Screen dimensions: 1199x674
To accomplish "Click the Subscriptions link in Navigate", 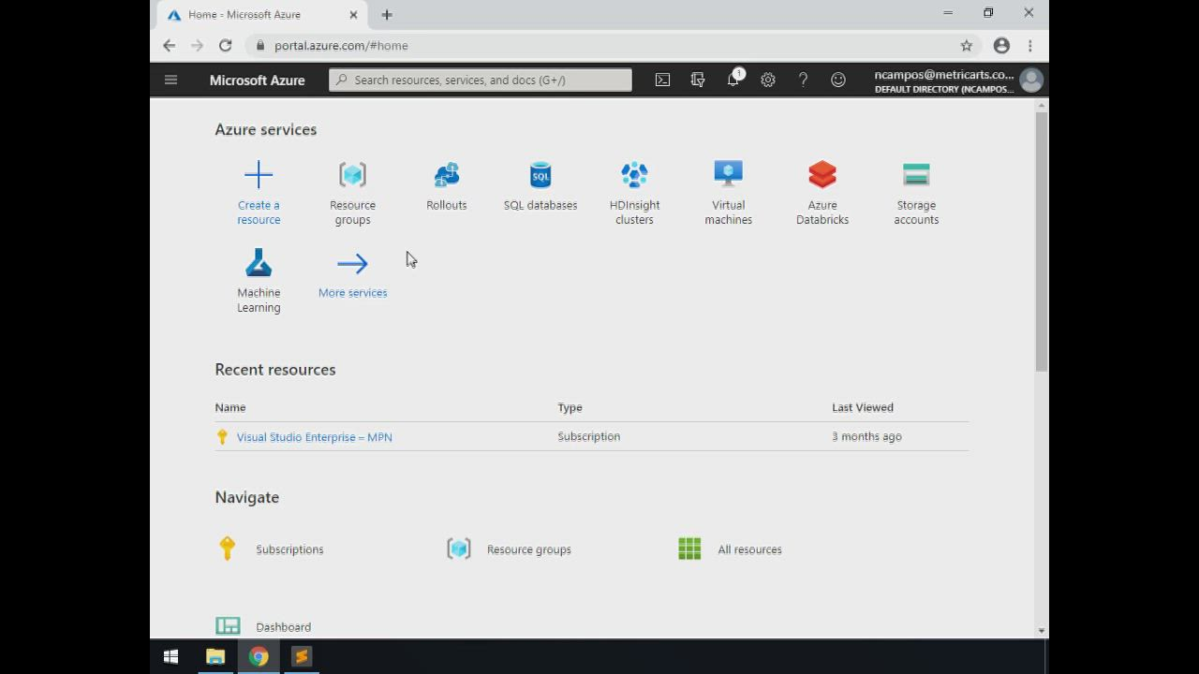I will tap(289, 549).
